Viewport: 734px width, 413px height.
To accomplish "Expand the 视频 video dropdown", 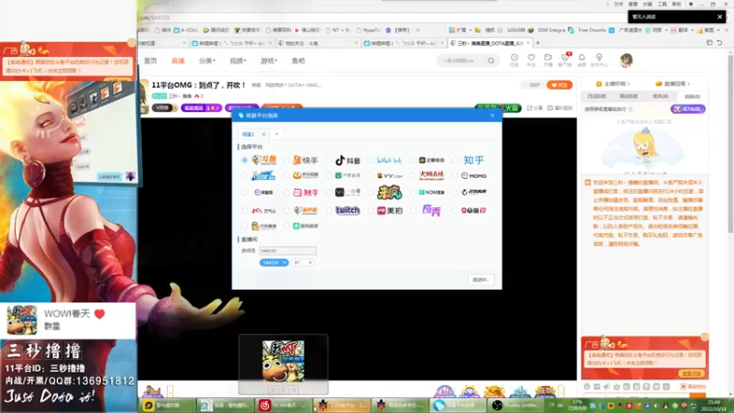I will pos(238,61).
